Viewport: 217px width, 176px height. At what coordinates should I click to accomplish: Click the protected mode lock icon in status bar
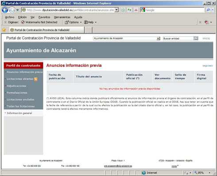point(186,173)
